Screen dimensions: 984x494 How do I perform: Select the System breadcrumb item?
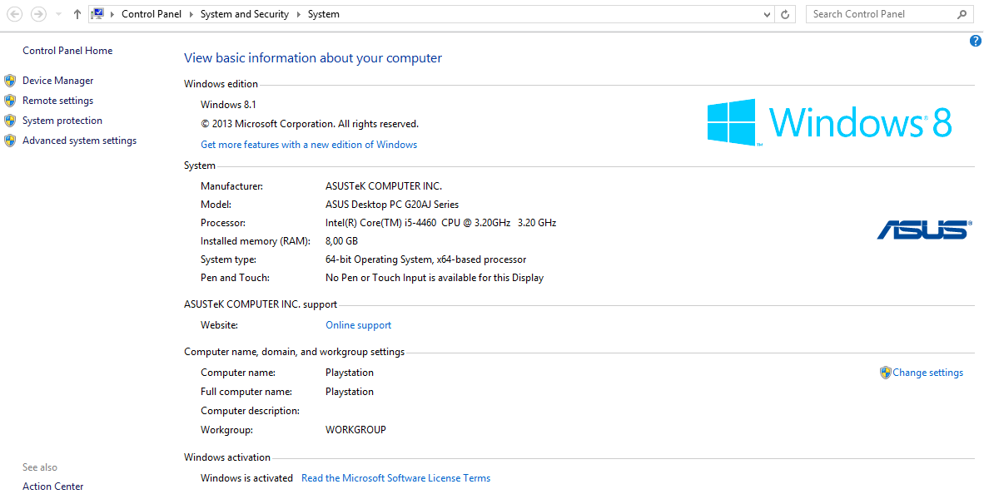pyautogui.click(x=324, y=14)
